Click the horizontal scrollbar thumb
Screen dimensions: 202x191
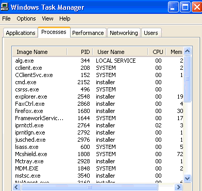point(89,187)
